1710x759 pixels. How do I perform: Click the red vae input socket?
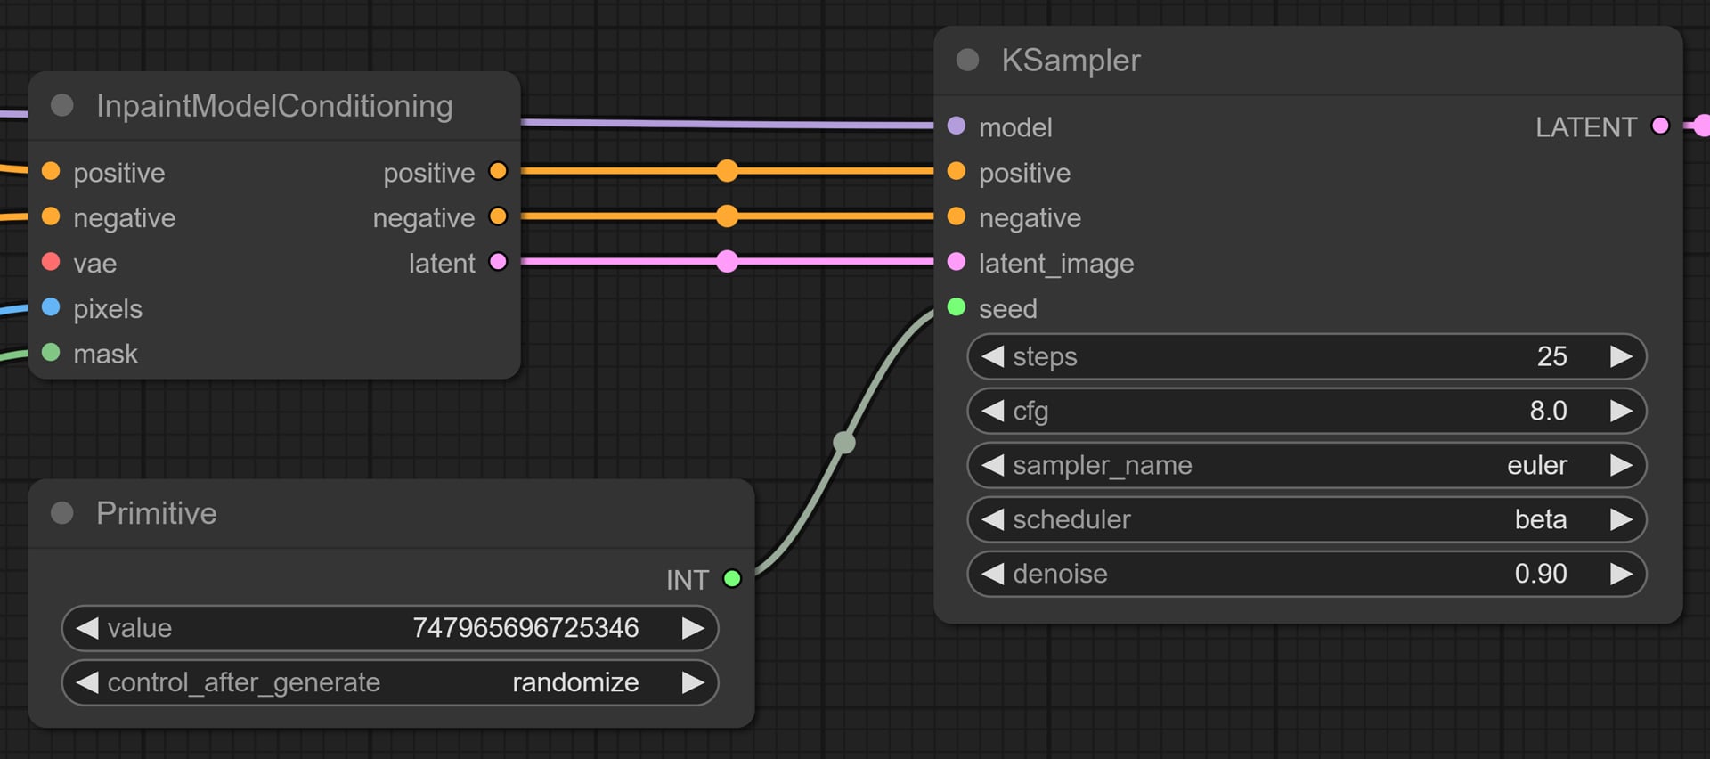pyautogui.click(x=51, y=262)
